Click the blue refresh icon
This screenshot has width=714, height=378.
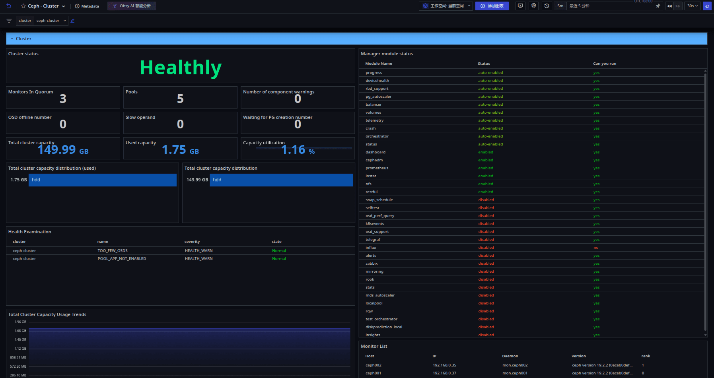pyautogui.click(x=707, y=6)
